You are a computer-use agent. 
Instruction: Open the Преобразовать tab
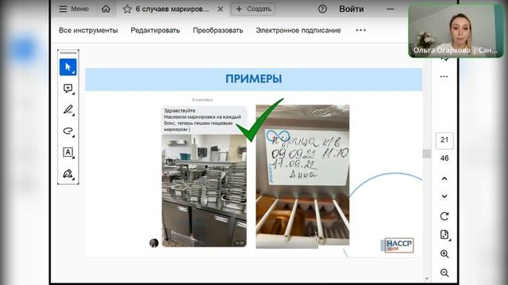pos(217,30)
